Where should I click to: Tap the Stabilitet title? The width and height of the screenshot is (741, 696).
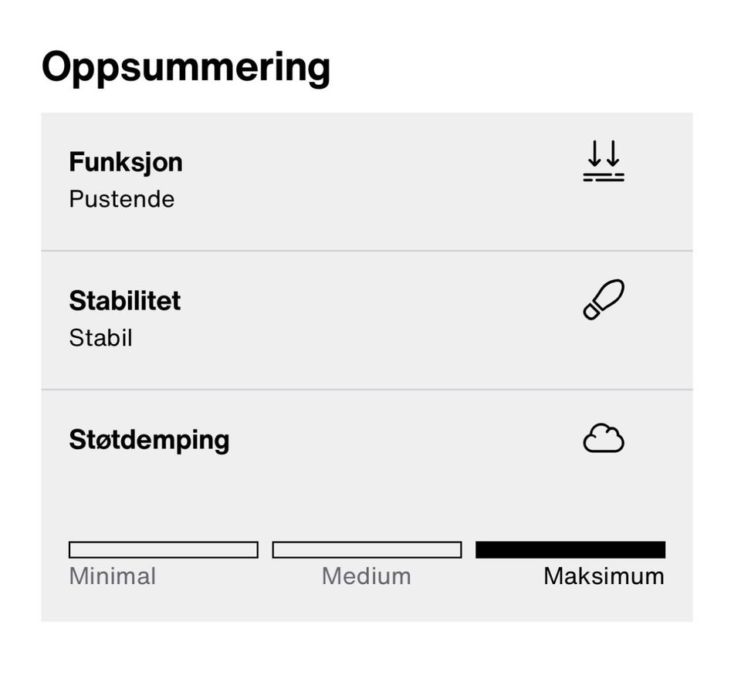125,300
